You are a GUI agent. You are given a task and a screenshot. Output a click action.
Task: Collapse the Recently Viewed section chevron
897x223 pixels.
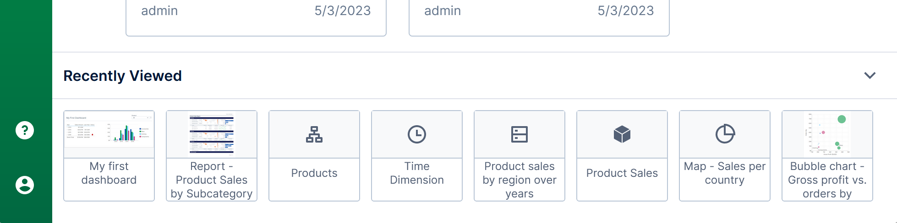click(x=870, y=75)
